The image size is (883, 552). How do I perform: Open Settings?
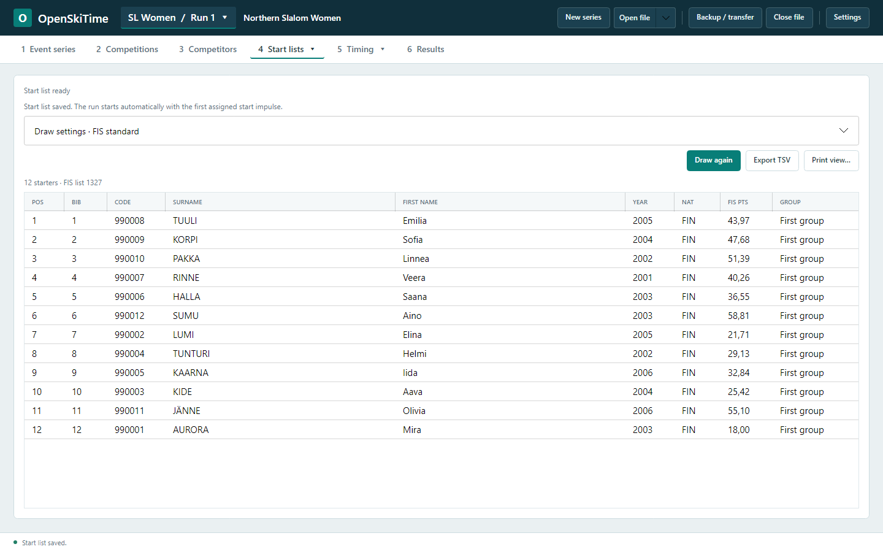pos(847,18)
